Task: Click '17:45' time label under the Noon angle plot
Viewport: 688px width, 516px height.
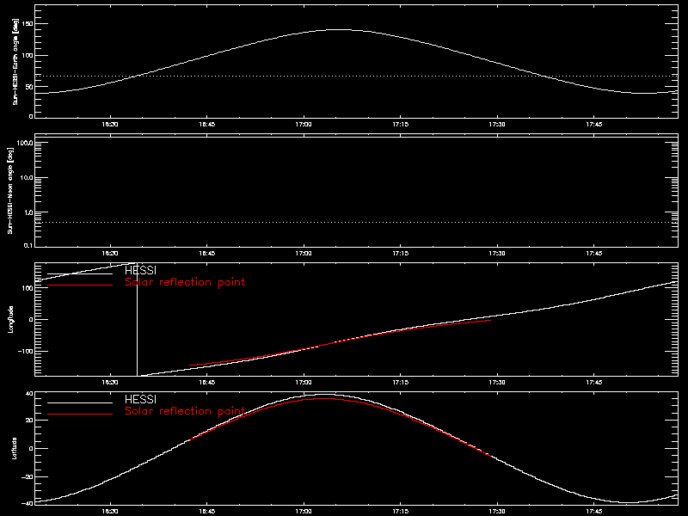Action: pyautogui.click(x=594, y=254)
